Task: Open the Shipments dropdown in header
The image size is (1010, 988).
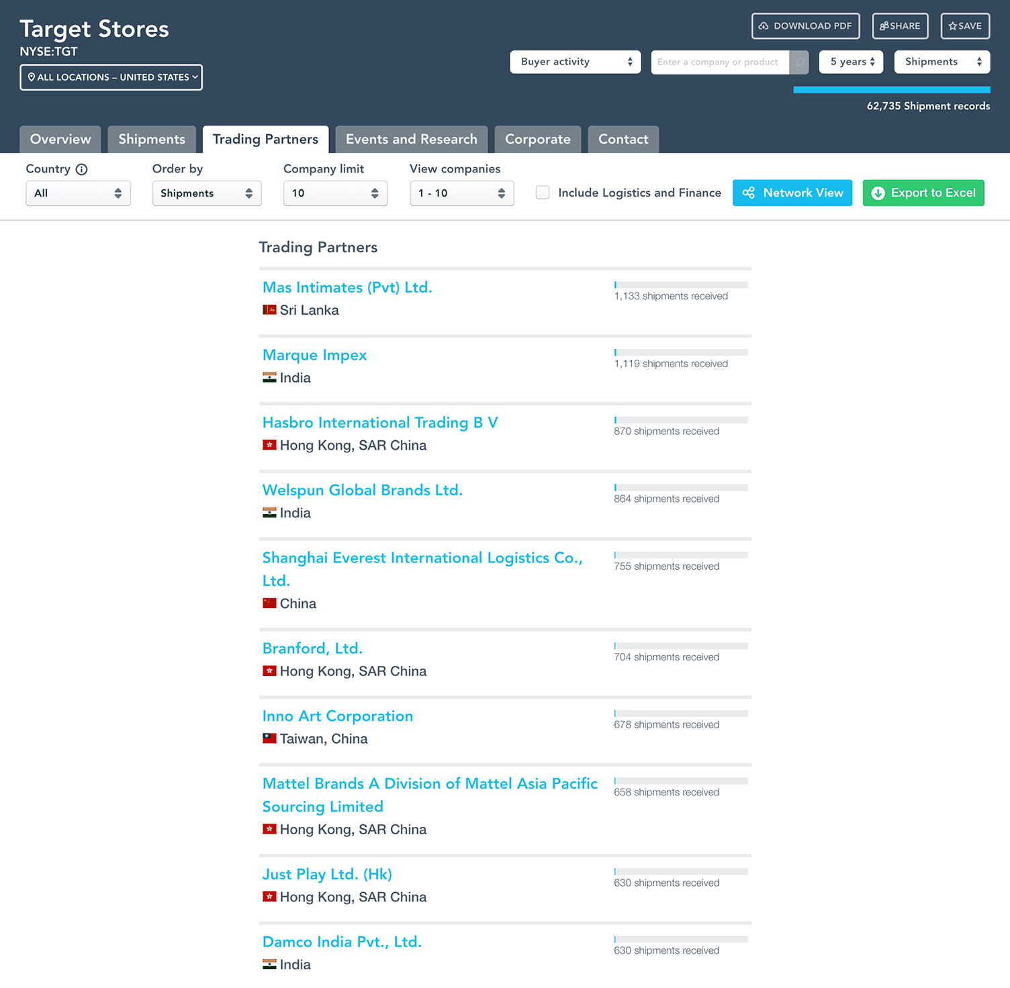Action: pyautogui.click(x=942, y=62)
